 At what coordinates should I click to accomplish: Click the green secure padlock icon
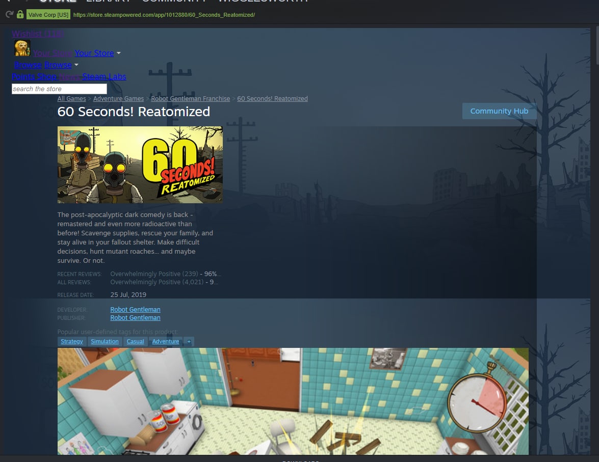tap(20, 14)
